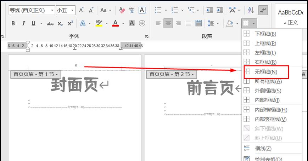Select 无框线(N) menu item

point(267,72)
